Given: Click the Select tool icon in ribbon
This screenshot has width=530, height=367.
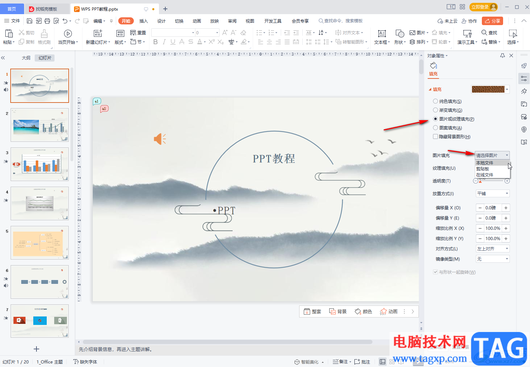Looking at the screenshot, I should (513, 34).
